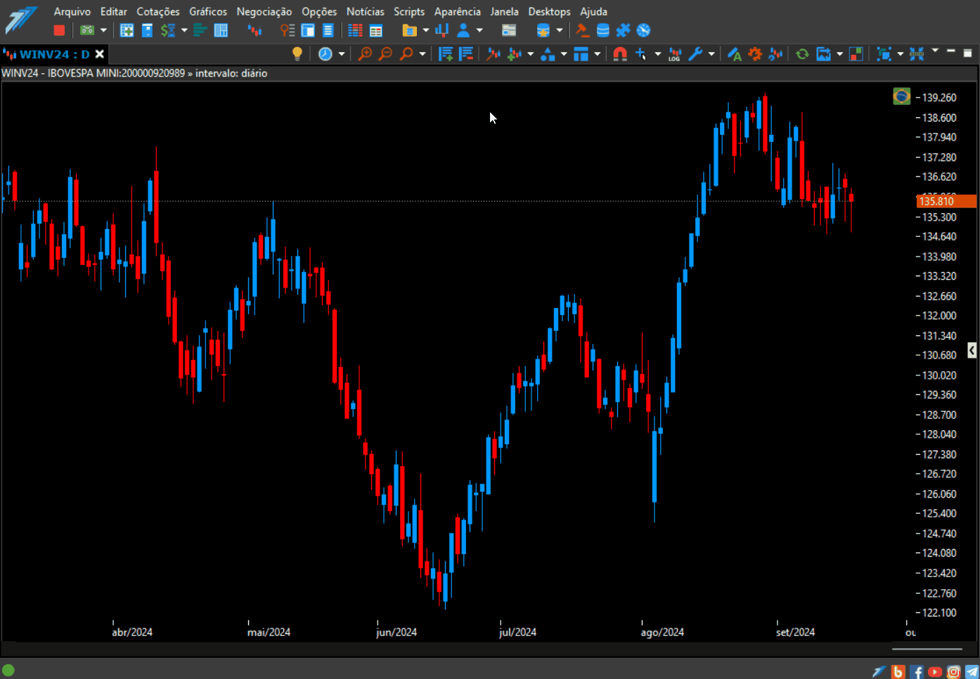Click the green ticket icon in toolbar

(x=87, y=30)
